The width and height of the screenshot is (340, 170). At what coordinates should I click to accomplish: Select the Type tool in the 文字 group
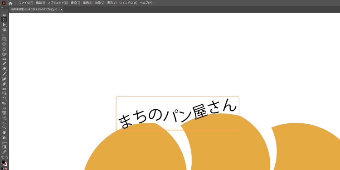point(4,113)
